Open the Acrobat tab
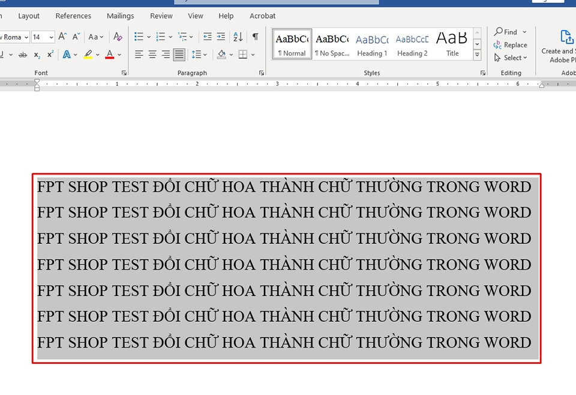Screen dimensions: 576x395 (x=262, y=16)
